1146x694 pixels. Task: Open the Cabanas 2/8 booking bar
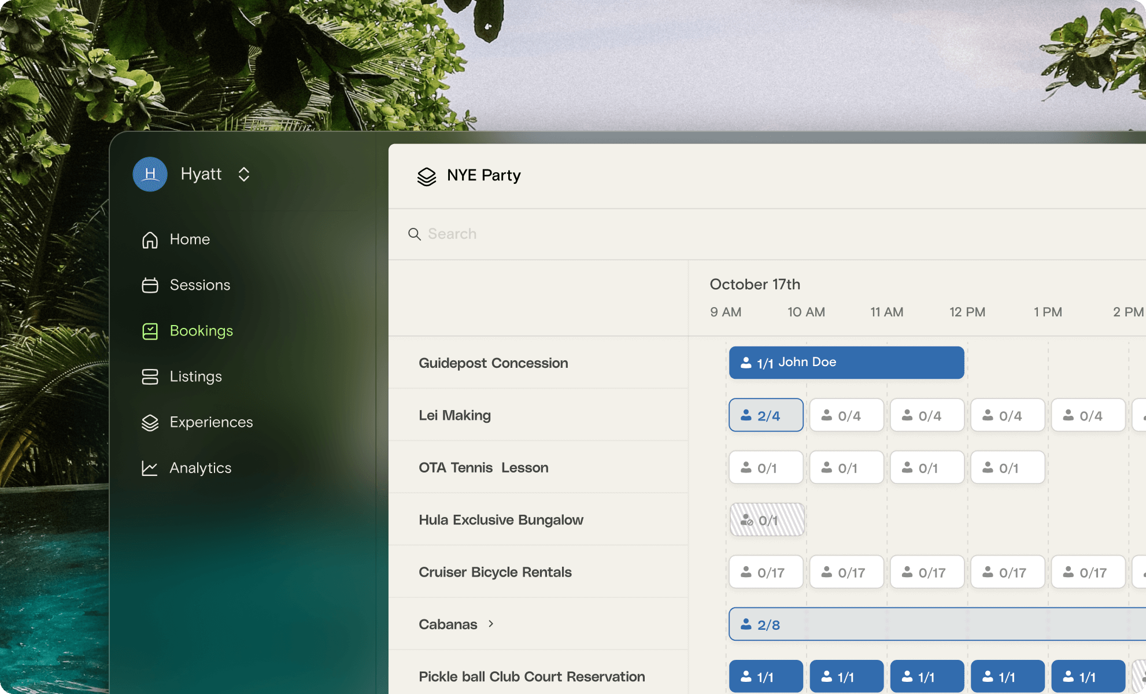tap(937, 624)
